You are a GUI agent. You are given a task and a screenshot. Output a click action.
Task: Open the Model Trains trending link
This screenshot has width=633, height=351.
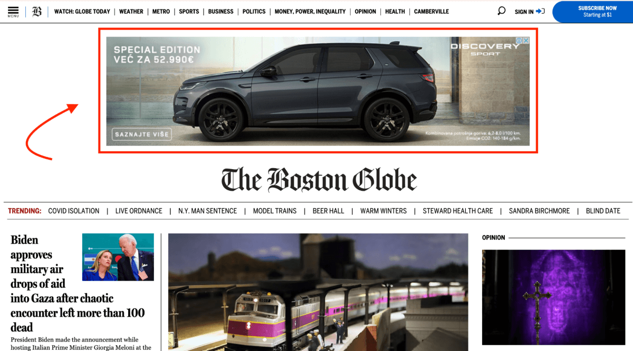[x=274, y=211]
